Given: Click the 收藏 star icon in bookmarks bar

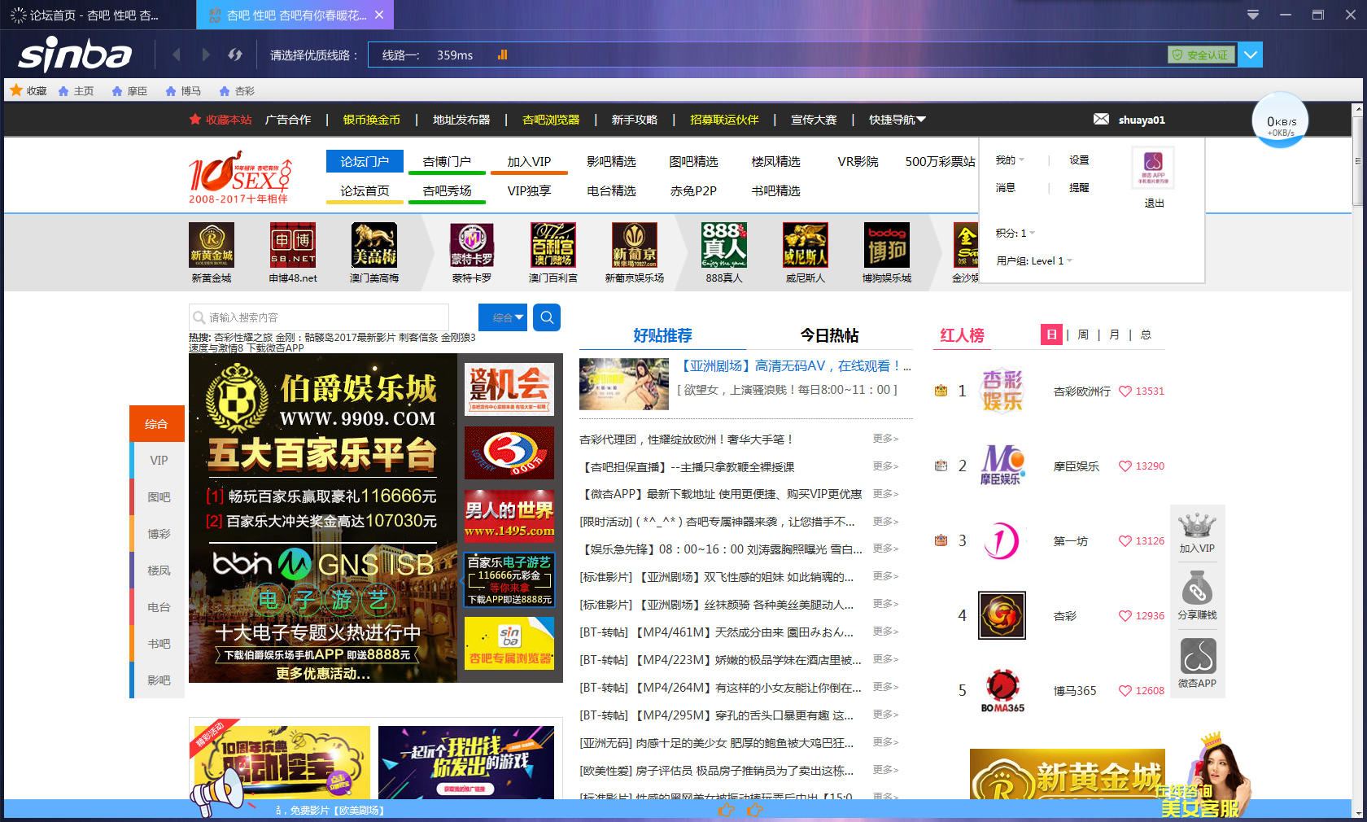Looking at the screenshot, I should coord(15,90).
